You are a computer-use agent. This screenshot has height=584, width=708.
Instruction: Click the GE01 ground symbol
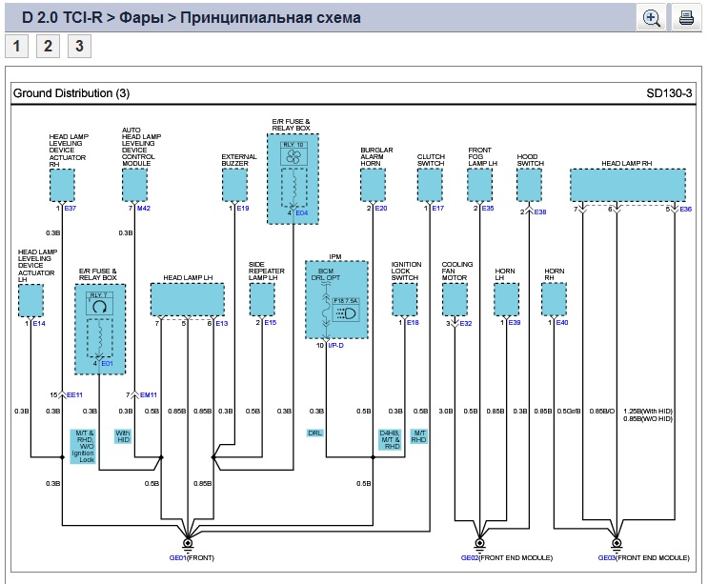[189, 544]
